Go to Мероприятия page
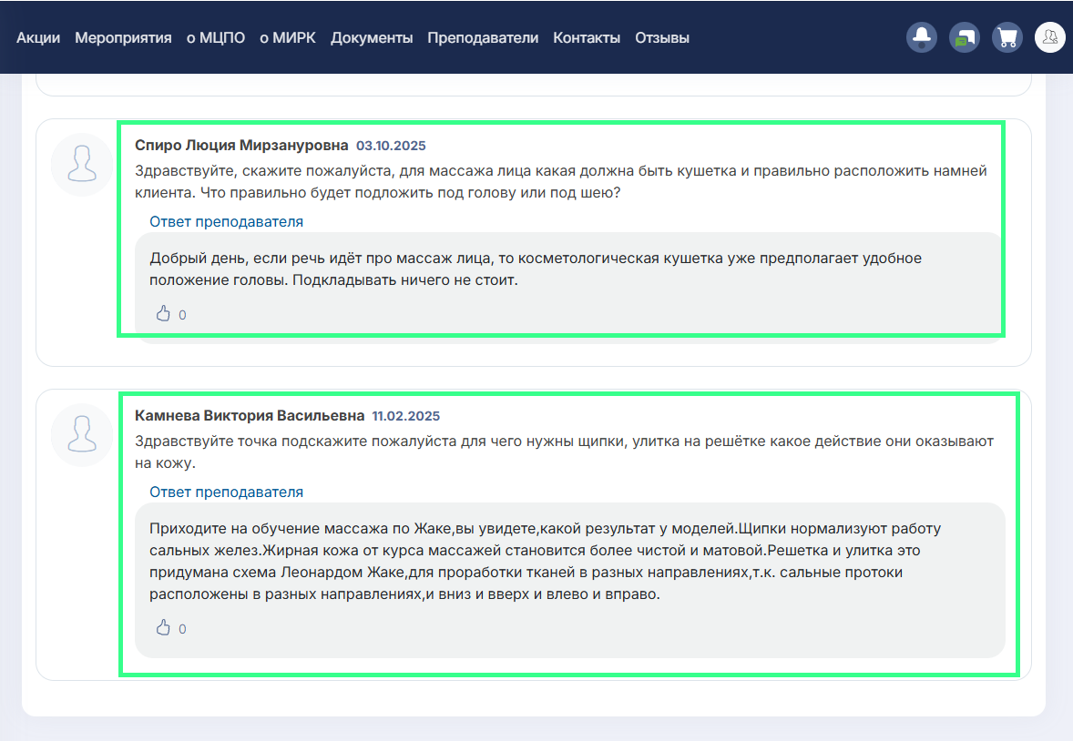The width and height of the screenshot is (1073, 741). click(x=123, y=37)
